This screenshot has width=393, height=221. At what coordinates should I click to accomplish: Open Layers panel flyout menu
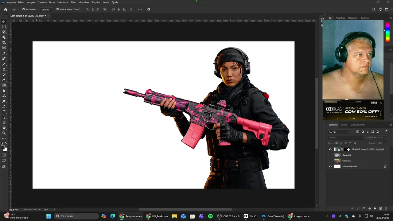pyautogui.click(x=391, y=125)
